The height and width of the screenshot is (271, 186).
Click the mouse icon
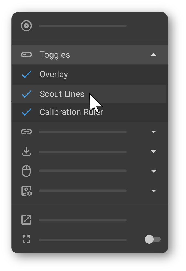click(26, 171)
